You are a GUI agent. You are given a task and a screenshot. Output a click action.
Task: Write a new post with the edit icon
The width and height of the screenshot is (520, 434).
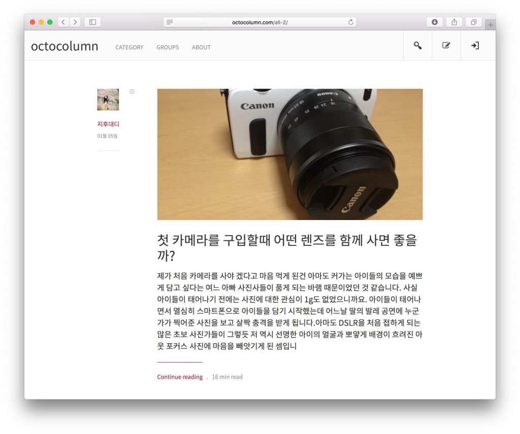[x=446, y=46]
